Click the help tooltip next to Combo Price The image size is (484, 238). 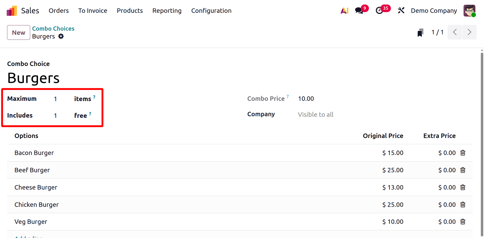(288, 96)
